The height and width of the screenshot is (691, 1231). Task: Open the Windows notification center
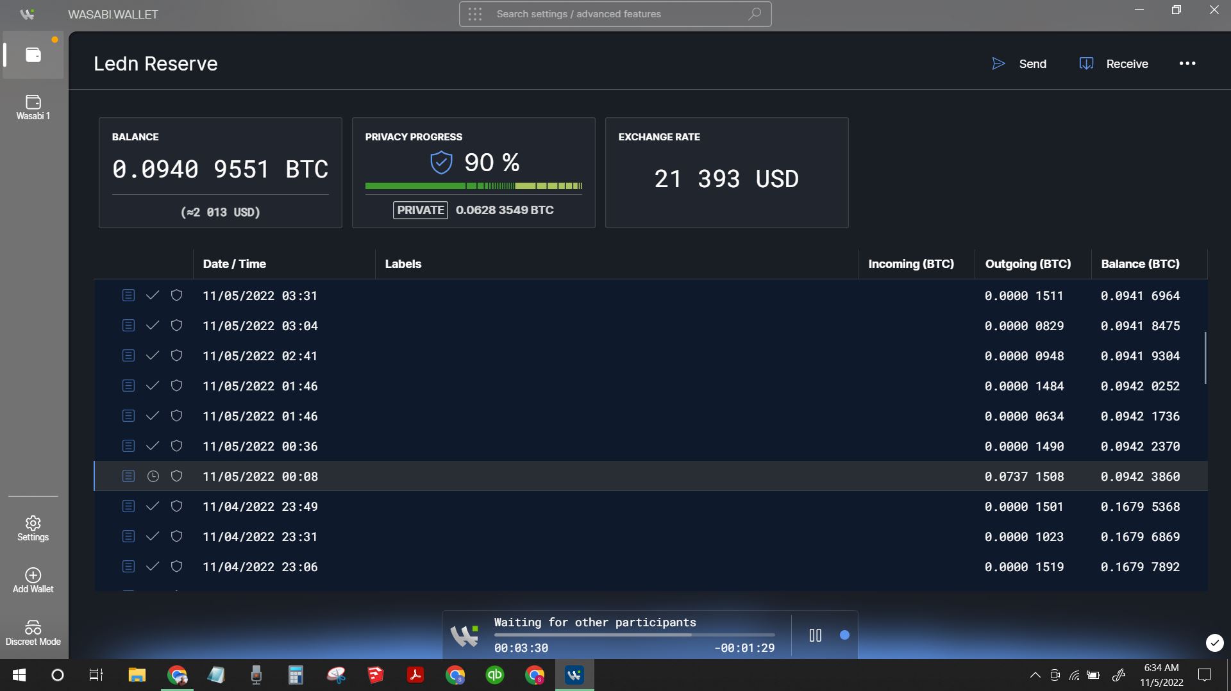pos(1205,675)
